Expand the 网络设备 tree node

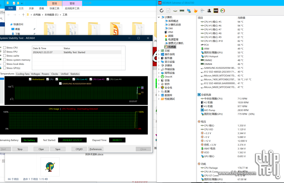(159, 73)
